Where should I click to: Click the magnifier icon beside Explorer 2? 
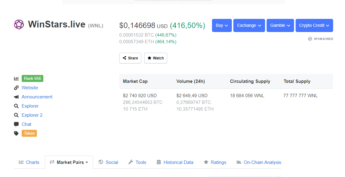point(16,115)
